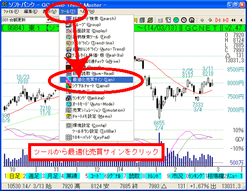The image size is (247, 191).
Task: Click the clock-with-bar-chart toolbar icon
Action: [x=192, y=20]
